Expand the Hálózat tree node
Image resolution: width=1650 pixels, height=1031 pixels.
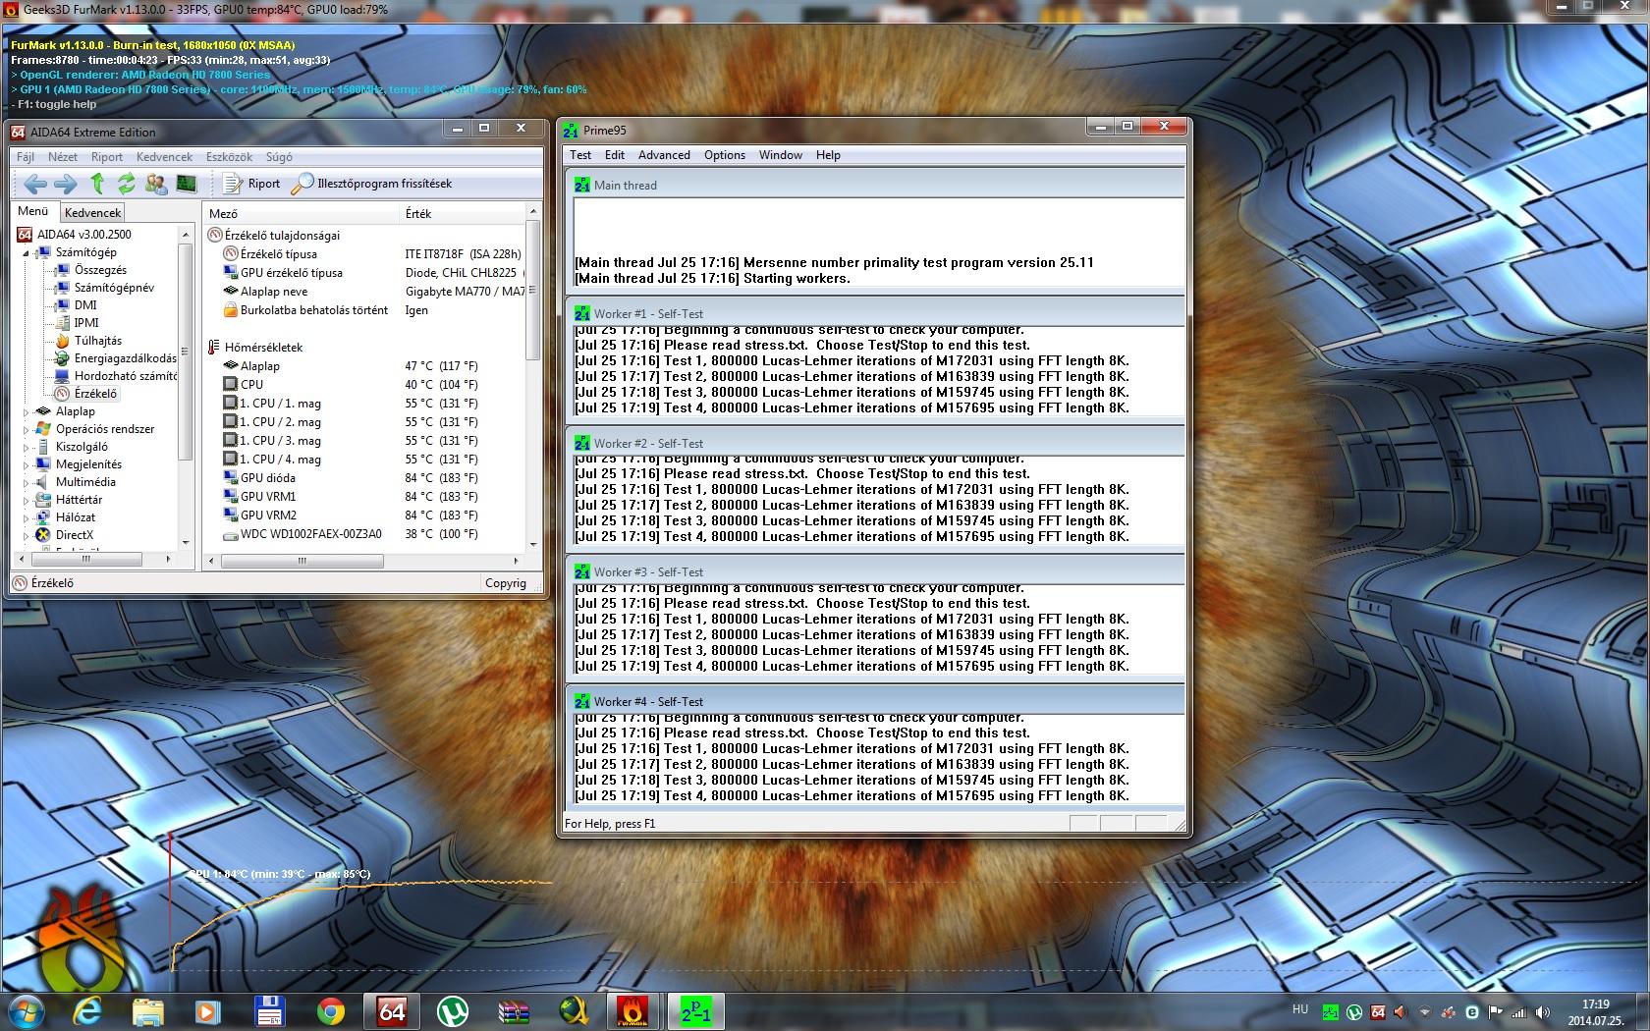pos(27,517)
